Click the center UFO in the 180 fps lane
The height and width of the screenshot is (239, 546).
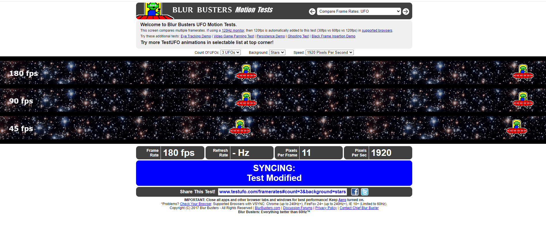(246, 72)
